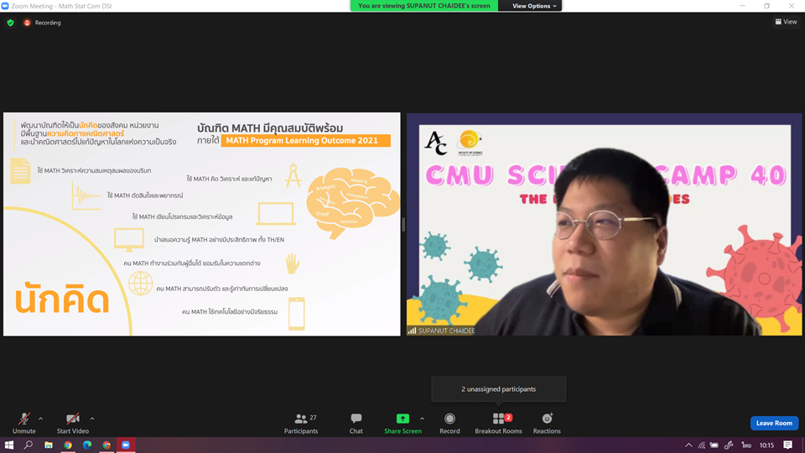Click the Leave Room button
This screenshot has height=453, width=805.
click(773, 423)
